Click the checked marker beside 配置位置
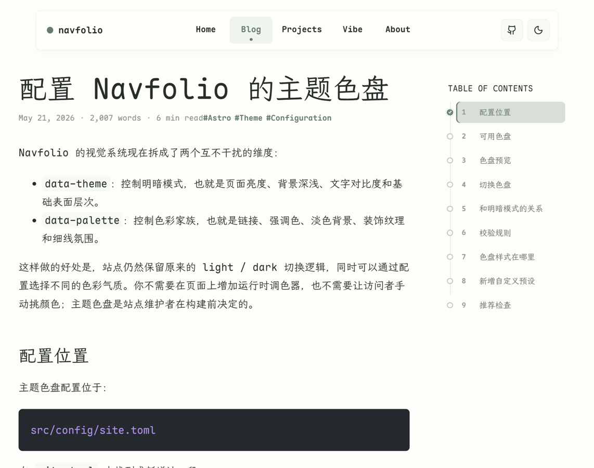Viewport: 594px width, 468px height. (x=450, y=112)
